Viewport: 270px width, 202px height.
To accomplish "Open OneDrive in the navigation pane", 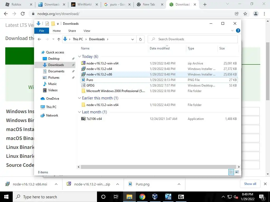I will coord(50,99).
